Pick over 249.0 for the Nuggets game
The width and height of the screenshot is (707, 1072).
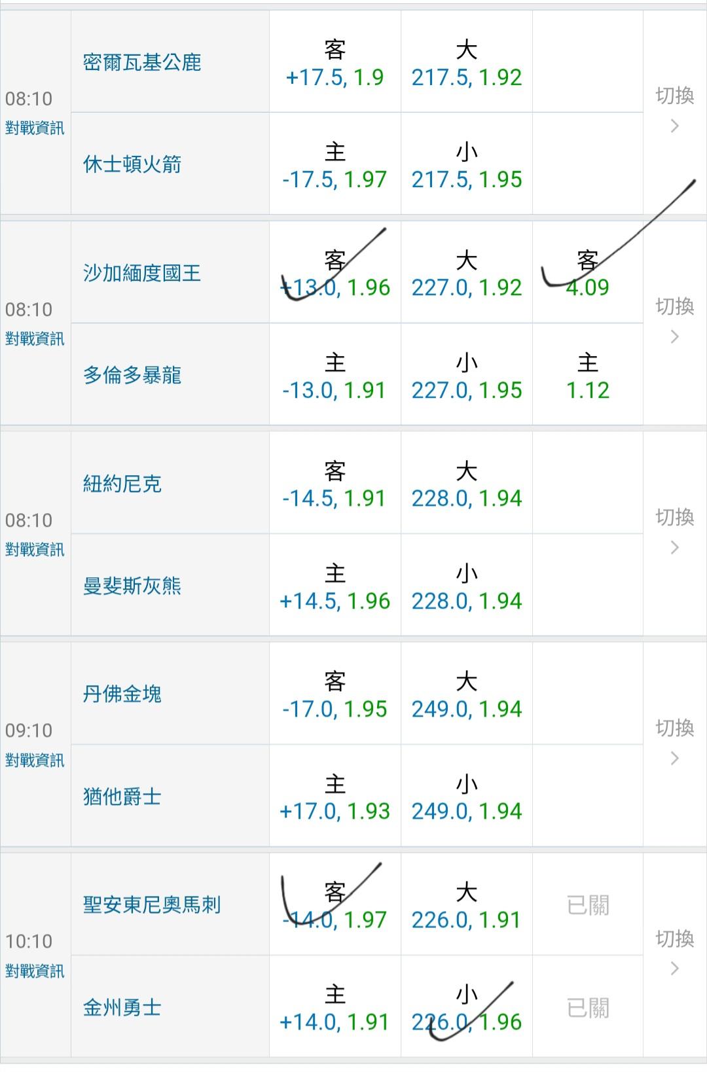click(466, 696)
